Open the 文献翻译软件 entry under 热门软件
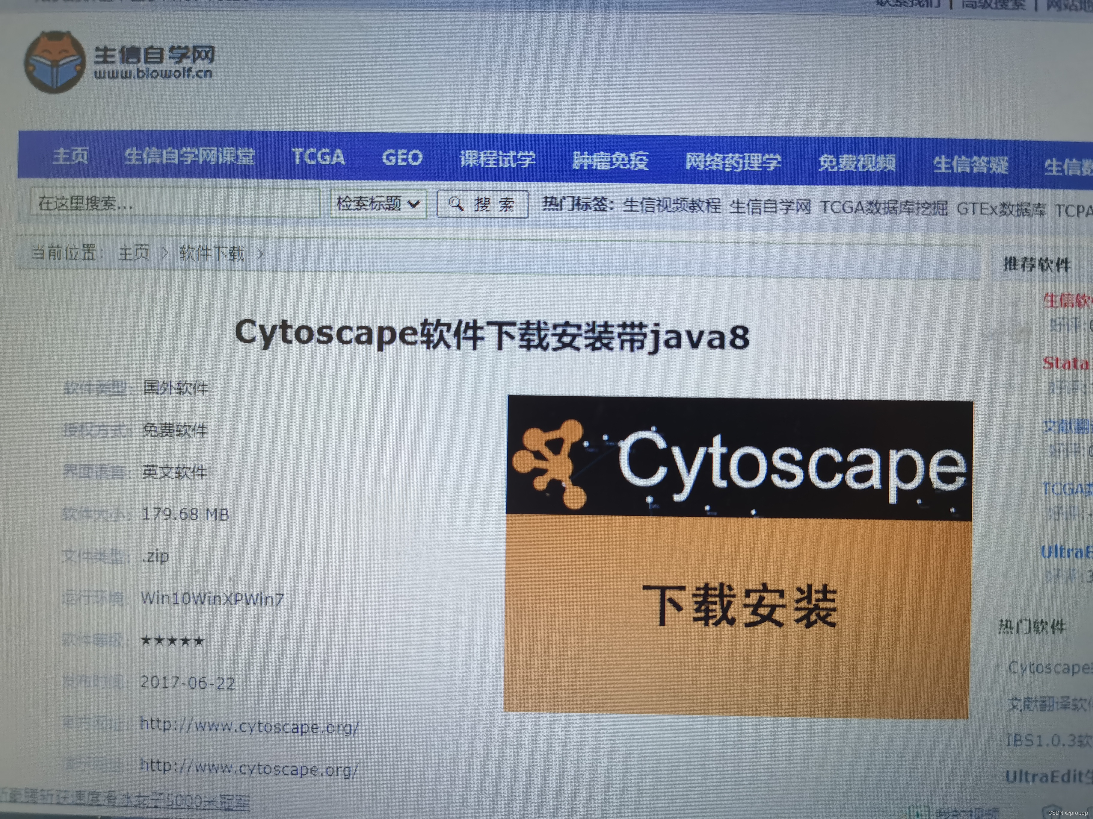Screen dimensions: 1093x819 (1050, 704)
